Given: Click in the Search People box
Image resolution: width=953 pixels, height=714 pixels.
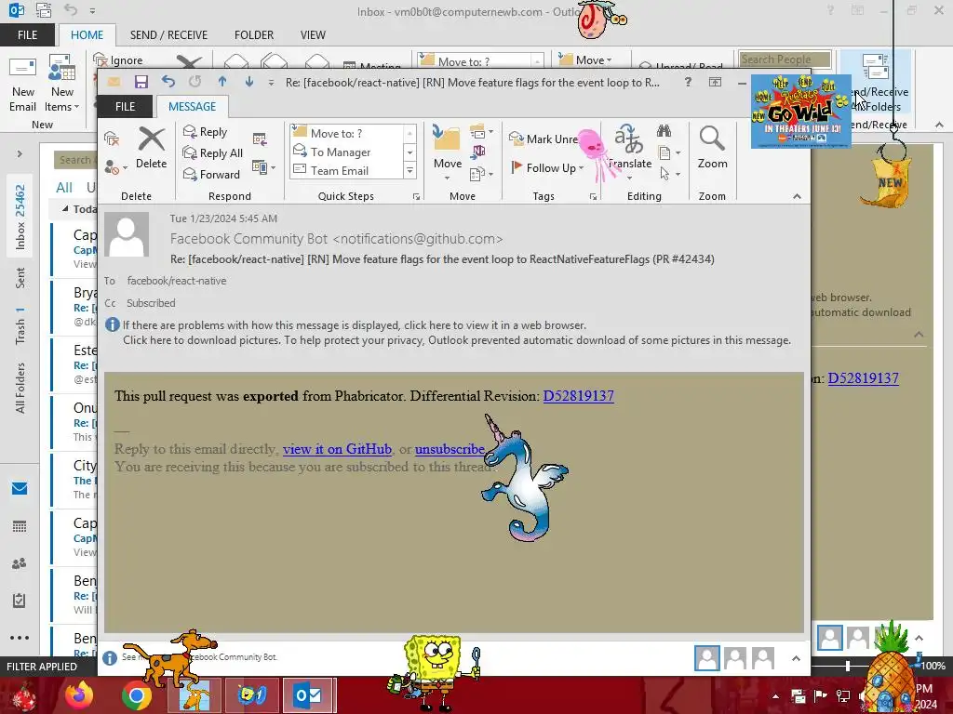Looking at the screenshot, I should coord(785,59).
